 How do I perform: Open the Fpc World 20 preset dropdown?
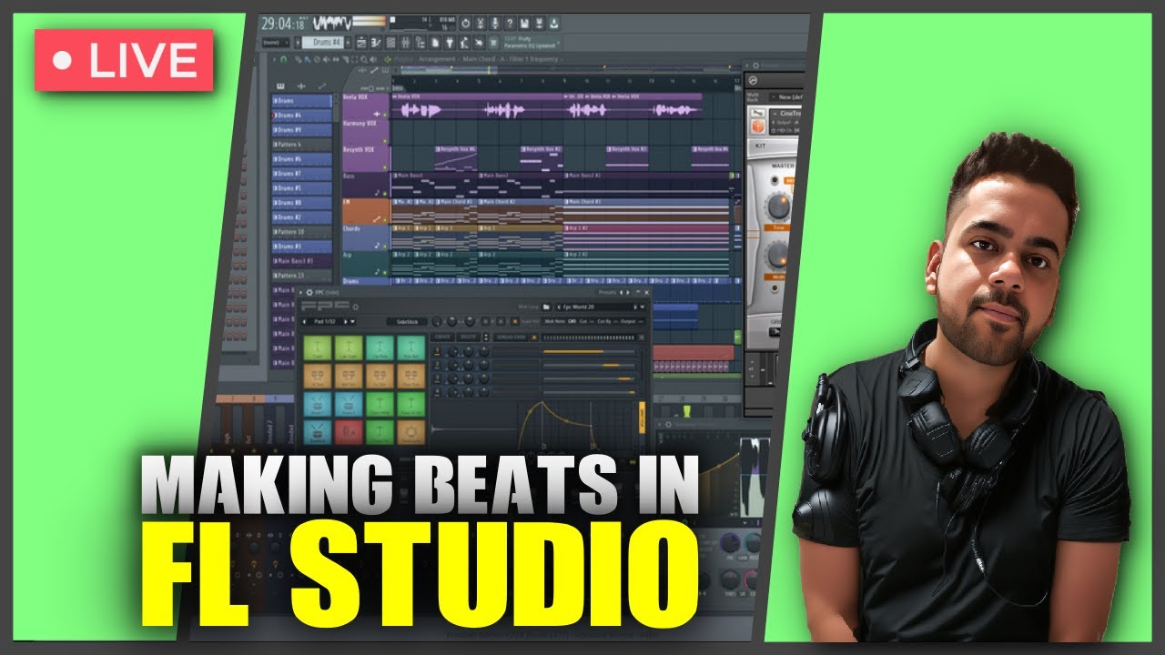click(x=643, y=307)
